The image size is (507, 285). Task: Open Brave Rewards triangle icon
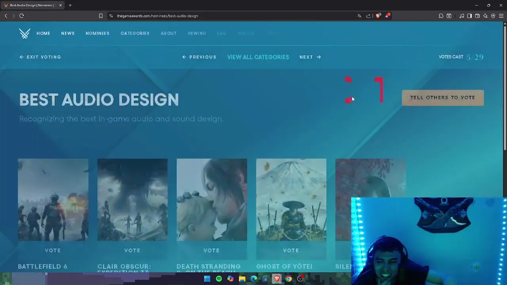387,16
